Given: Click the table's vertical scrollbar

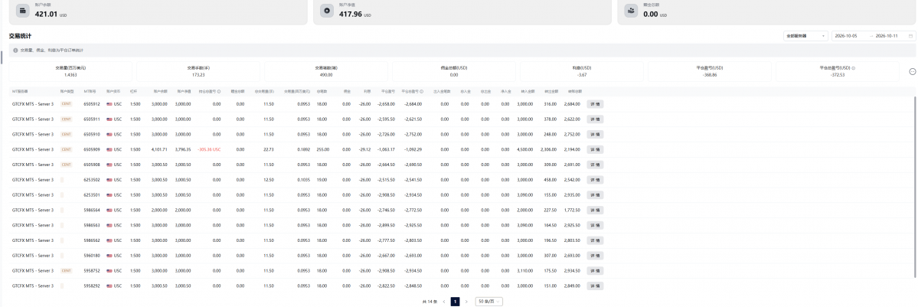Looking at the screenshot, I should (x=915, y=188).
